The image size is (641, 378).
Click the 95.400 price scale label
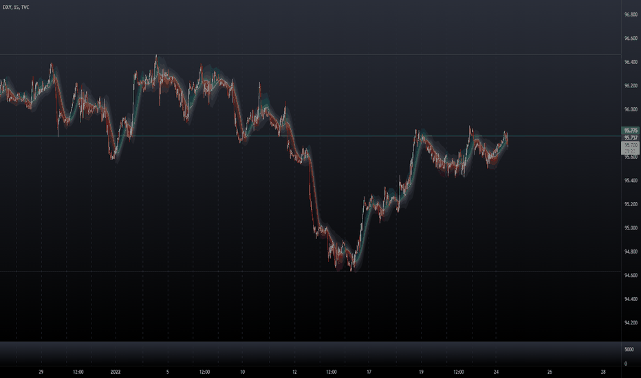[x=631, y=181]
